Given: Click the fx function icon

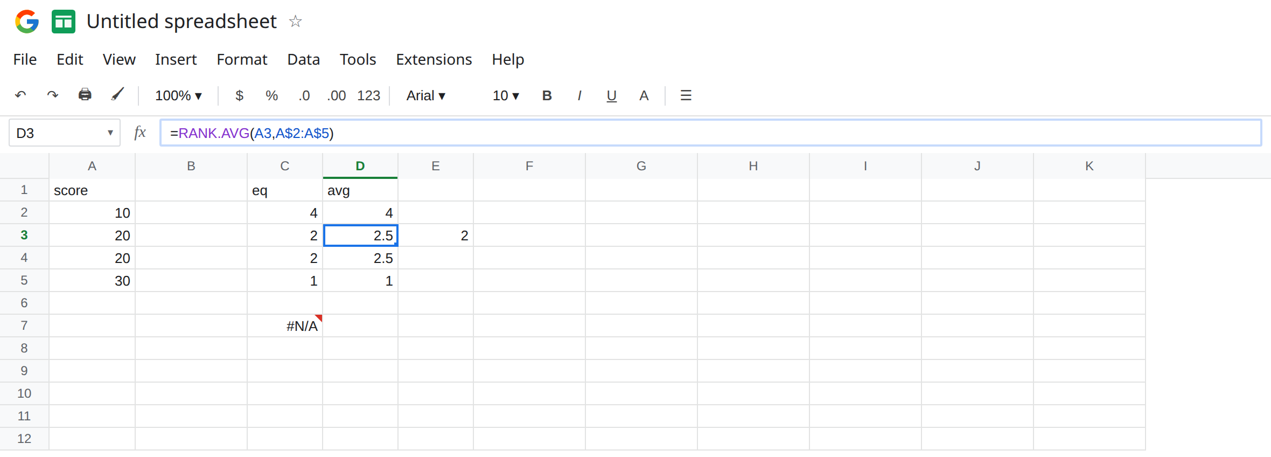Looking at the screenshot, I should coord(140,133).
